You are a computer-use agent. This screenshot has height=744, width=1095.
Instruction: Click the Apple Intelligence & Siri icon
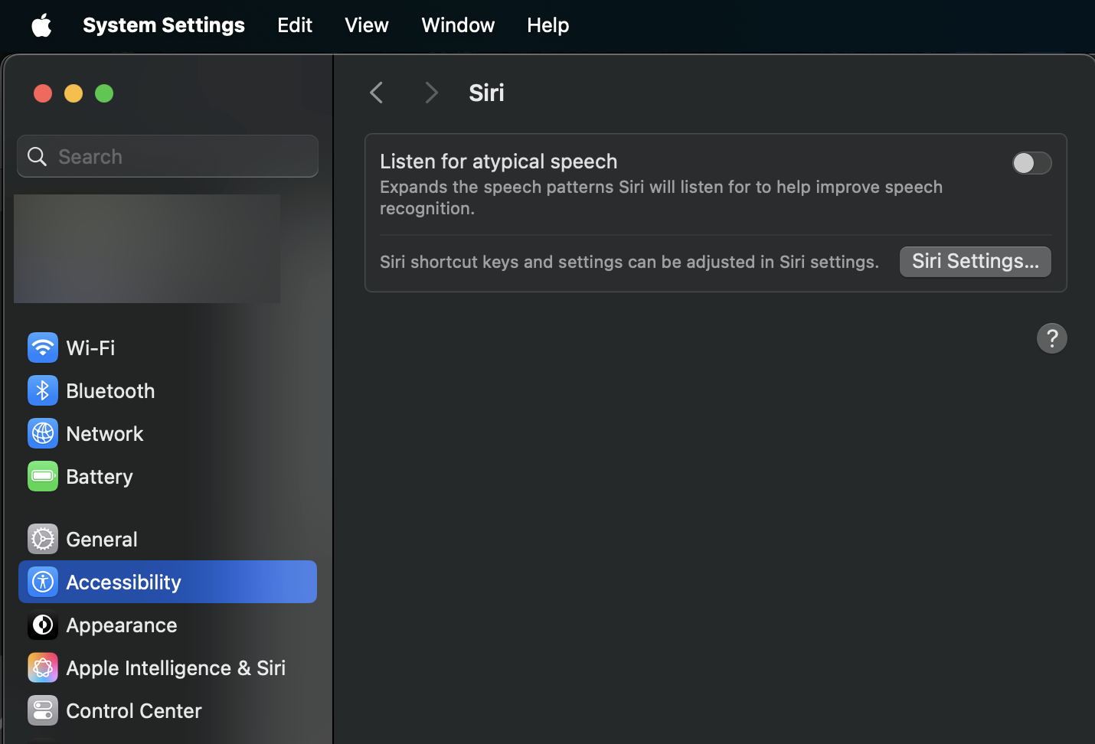43,667
